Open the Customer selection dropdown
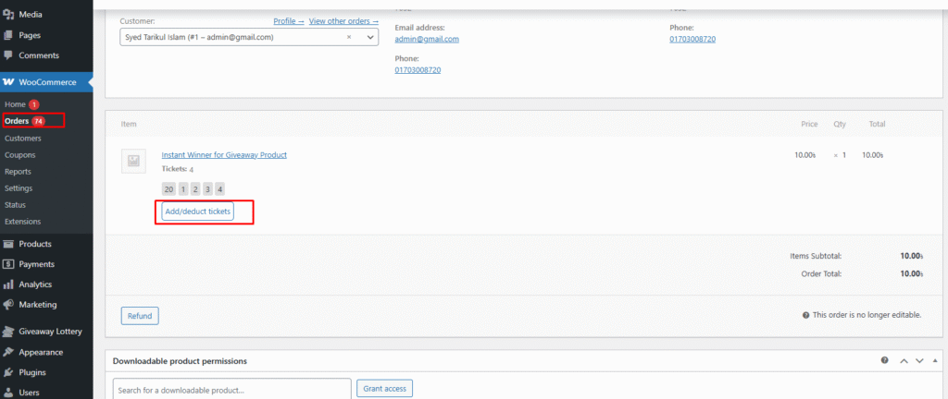This screenshot has height=399, width=948. coord(370,37)
